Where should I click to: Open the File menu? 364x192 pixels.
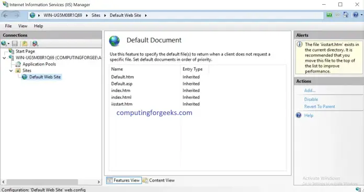[8, 26]
